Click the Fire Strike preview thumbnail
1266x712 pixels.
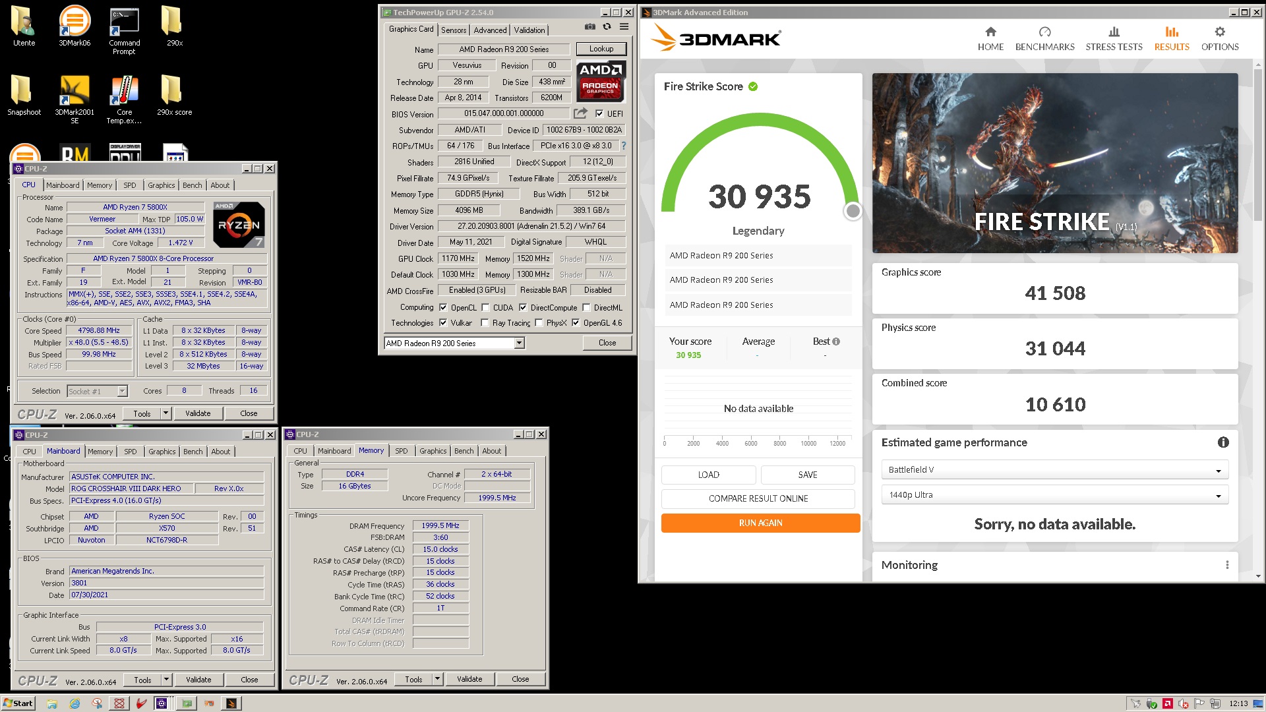click(x=1055, y=163)
